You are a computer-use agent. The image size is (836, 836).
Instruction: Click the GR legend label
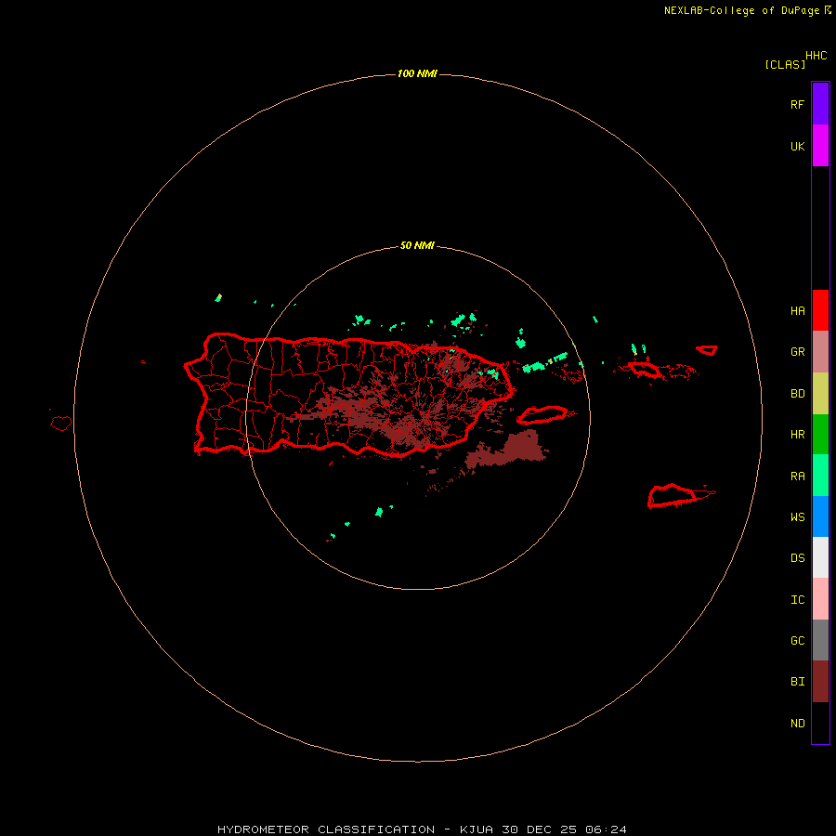(797, 352)
